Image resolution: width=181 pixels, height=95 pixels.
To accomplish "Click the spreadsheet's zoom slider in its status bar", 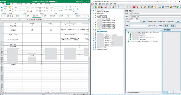I will pos(83,94).
